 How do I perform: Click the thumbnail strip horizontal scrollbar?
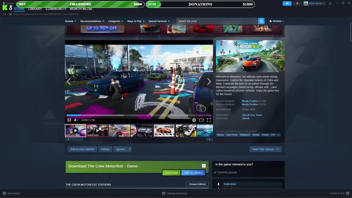coord(78,139)
